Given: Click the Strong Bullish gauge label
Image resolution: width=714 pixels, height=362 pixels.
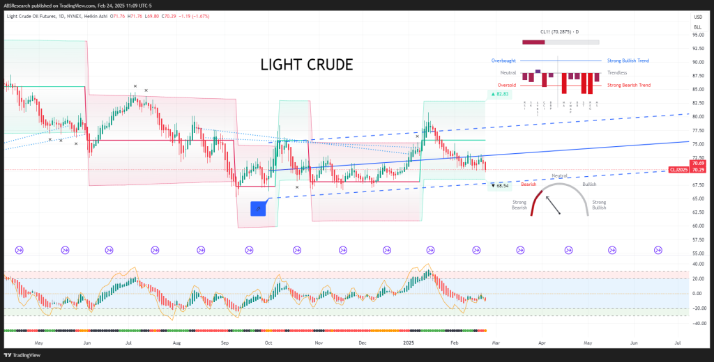Looking at the screenshot, I should 599,205.
